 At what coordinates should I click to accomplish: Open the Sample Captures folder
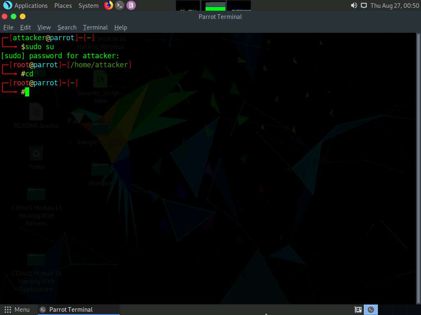pyautogui.click(x=100, y=129)
